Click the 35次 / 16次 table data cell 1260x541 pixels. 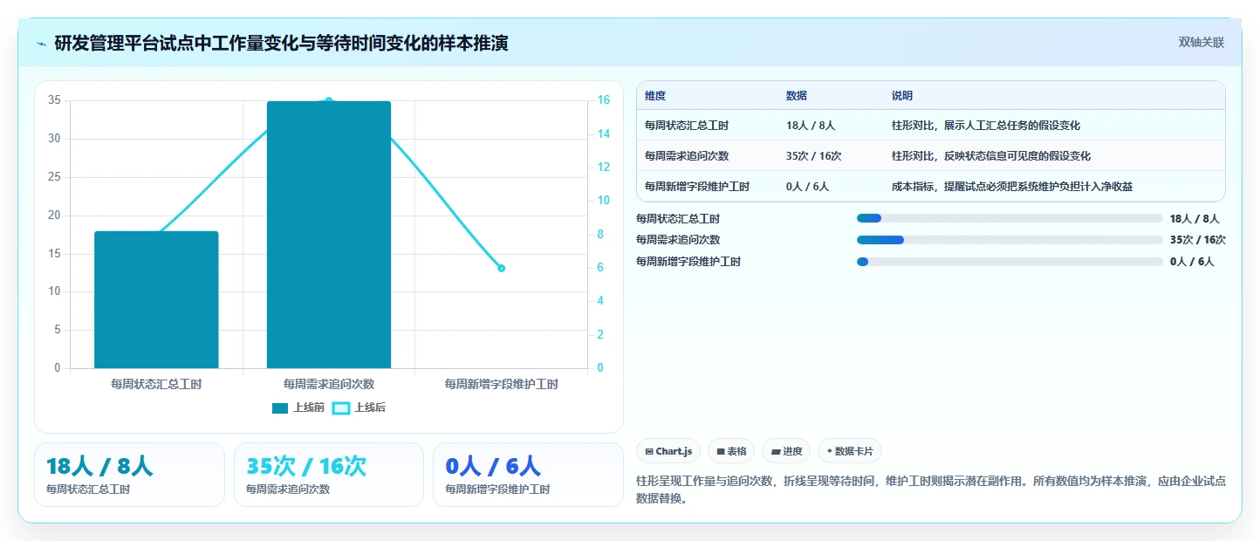814,156
